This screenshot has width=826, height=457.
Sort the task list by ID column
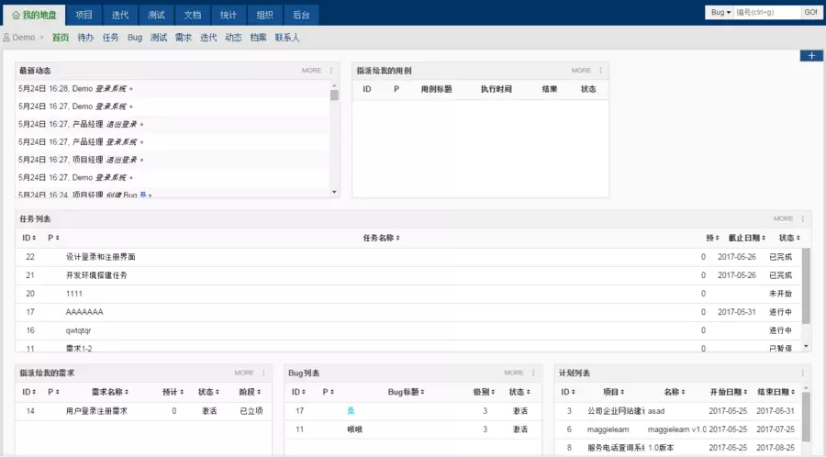28,238
